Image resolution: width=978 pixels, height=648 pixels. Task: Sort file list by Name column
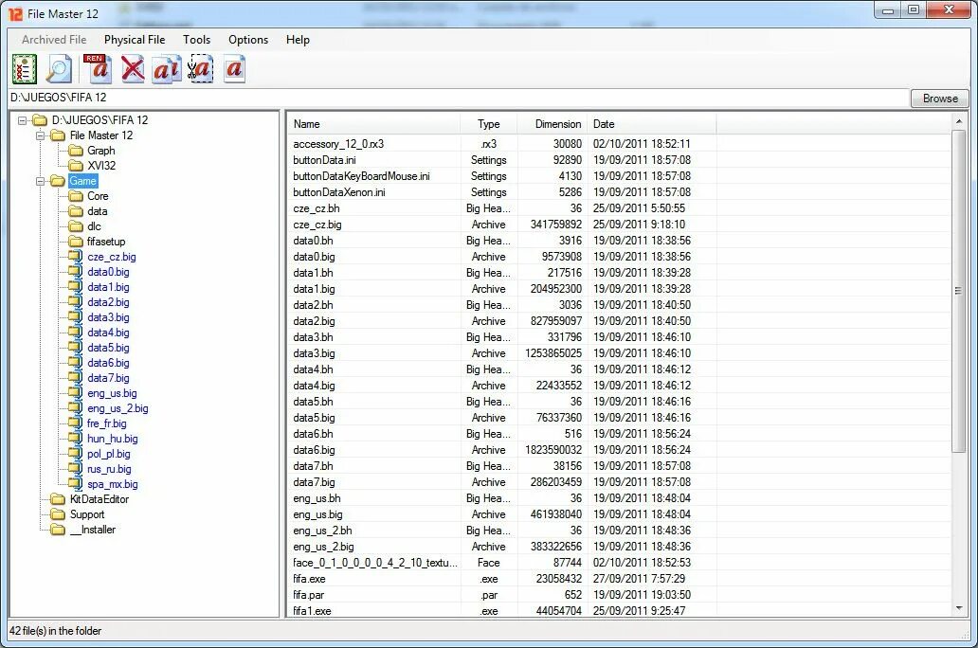373,124
